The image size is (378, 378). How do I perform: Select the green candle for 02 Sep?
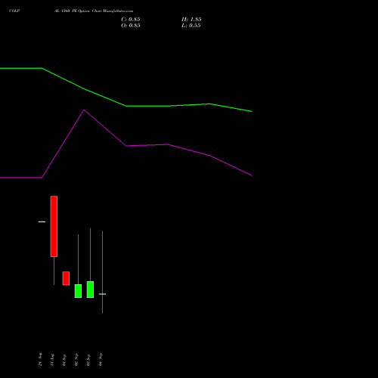point(78,291)
